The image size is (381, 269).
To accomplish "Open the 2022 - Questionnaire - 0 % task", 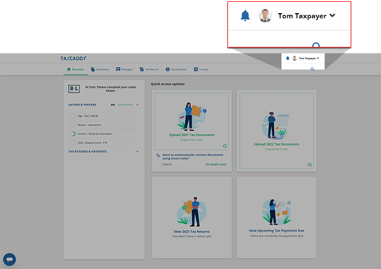I will (104, 143).
